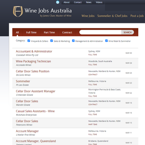
Task: Click the MAR 18 date entry
Action: pos(129,103)
